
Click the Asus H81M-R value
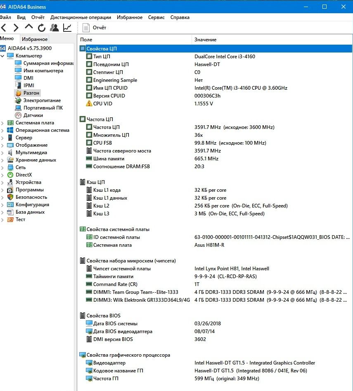(x=209, y=245)
